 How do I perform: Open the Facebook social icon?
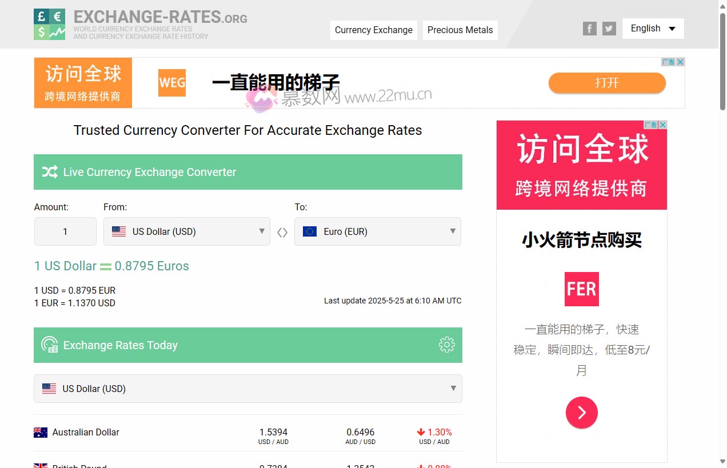point(589,28)
